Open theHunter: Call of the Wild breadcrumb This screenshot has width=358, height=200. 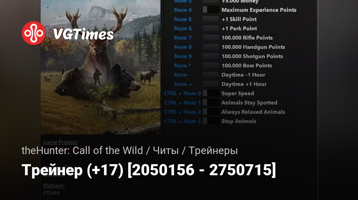click(82, 151)
